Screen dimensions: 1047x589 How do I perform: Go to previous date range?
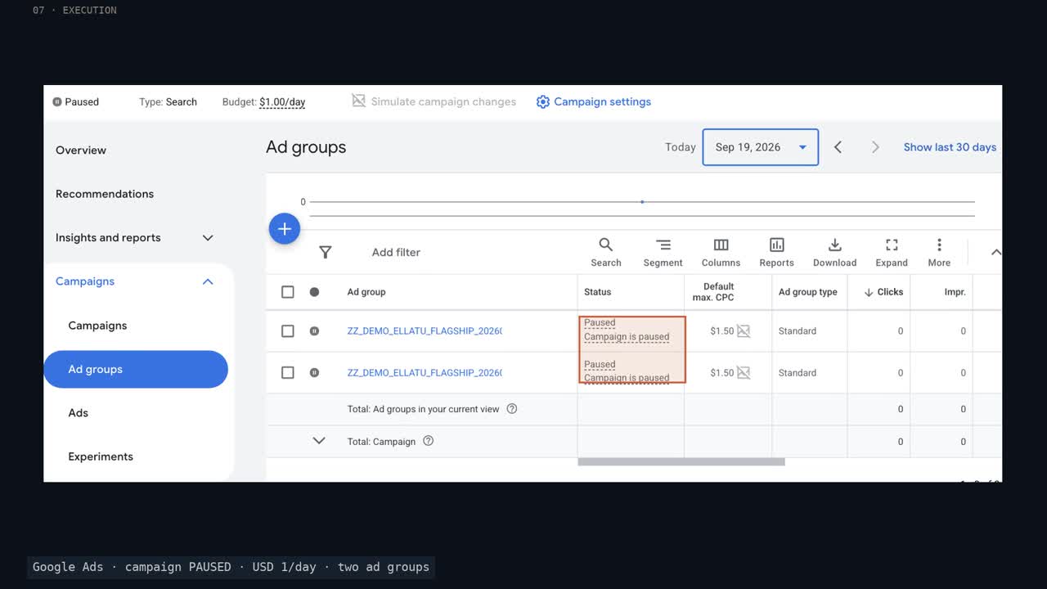pyautogui.click(x=838, y=147)
